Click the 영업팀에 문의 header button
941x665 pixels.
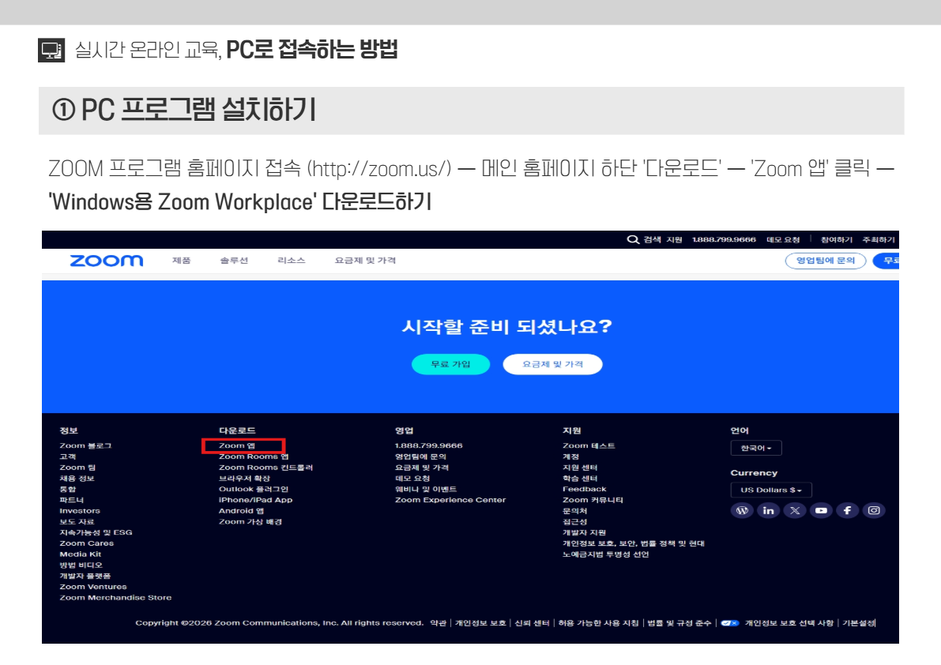(825, 261)
